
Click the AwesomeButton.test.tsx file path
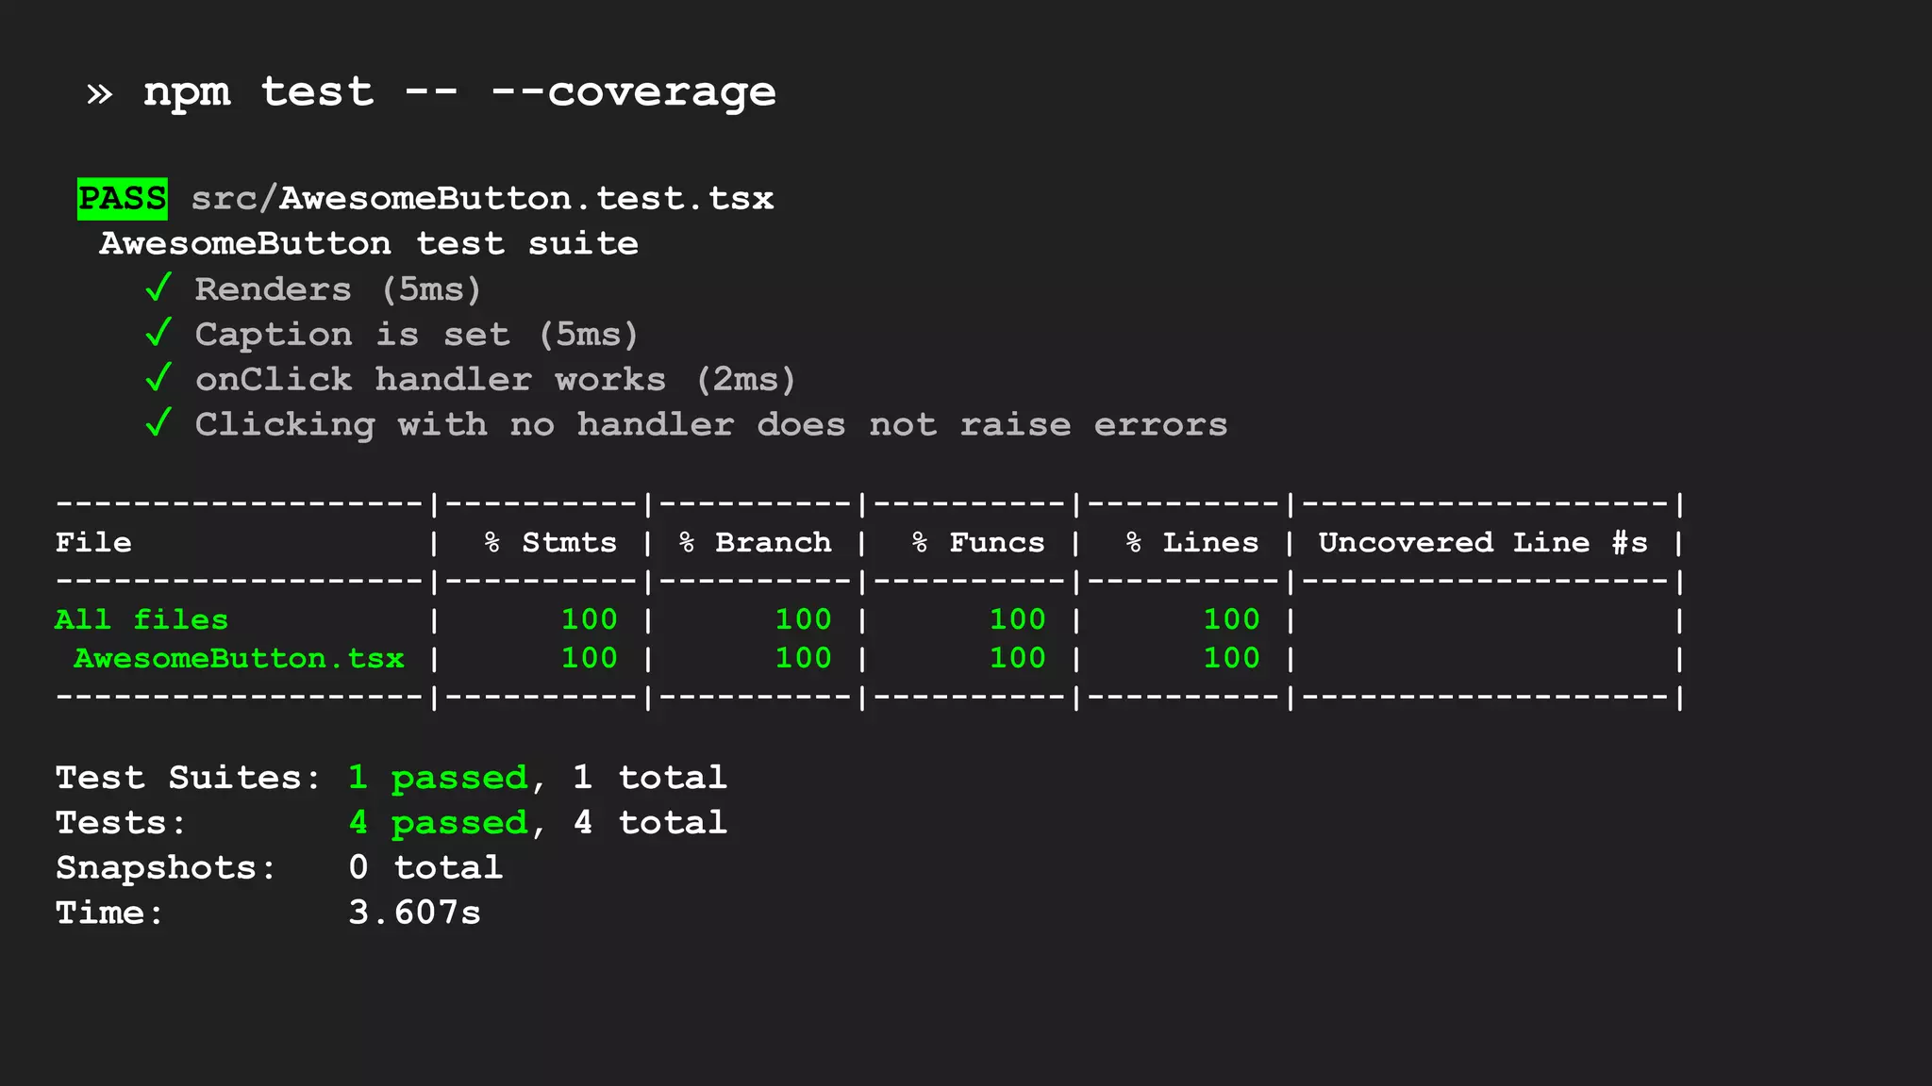482,199
